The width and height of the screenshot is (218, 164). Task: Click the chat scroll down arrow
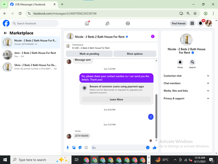click(157, 140)
